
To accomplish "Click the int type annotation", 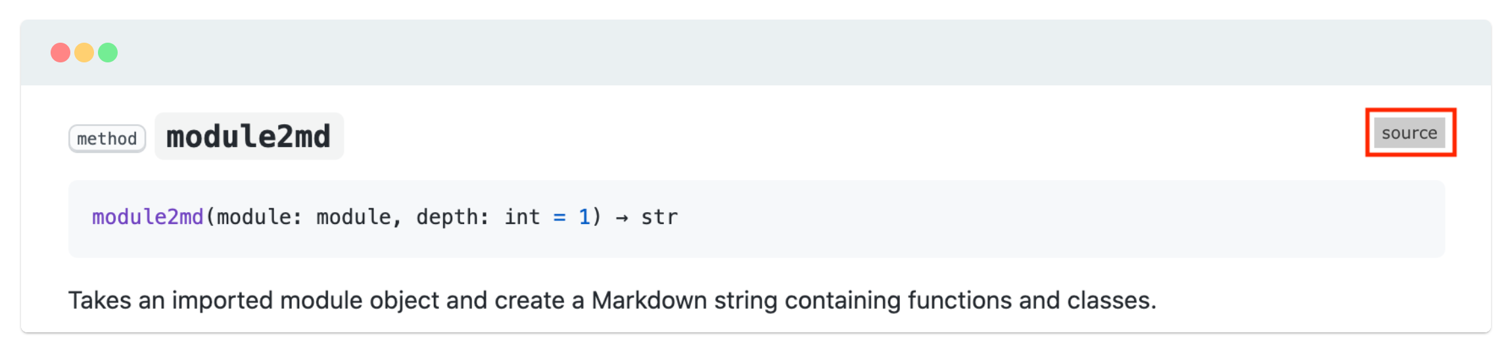I will 522,217.
